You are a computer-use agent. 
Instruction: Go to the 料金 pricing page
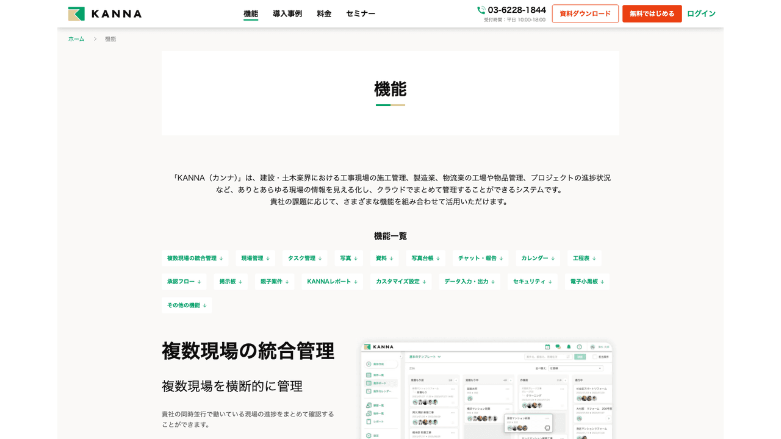tap(324, 13)
